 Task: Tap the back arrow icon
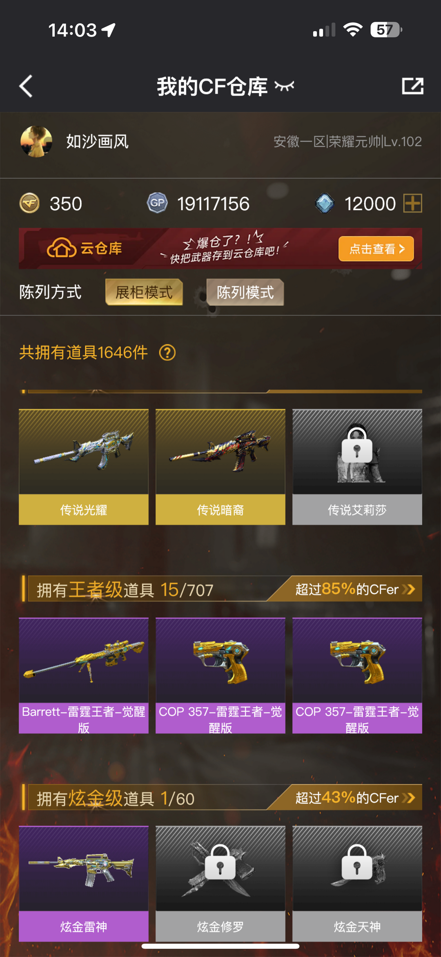click(x=26, y=86)
